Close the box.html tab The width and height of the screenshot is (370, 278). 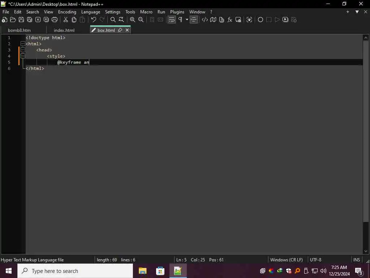coord(127,30)
